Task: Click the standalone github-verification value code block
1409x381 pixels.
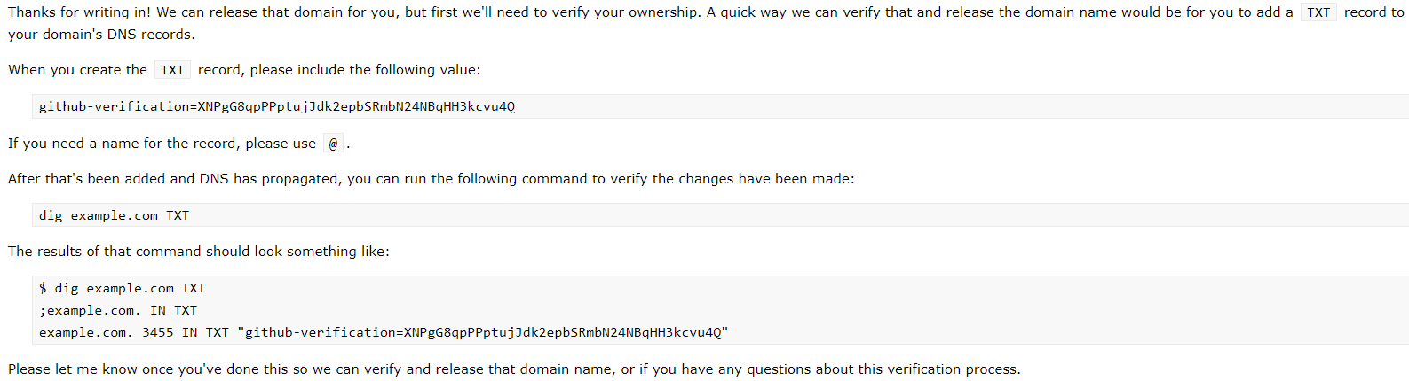Action: 276,106
